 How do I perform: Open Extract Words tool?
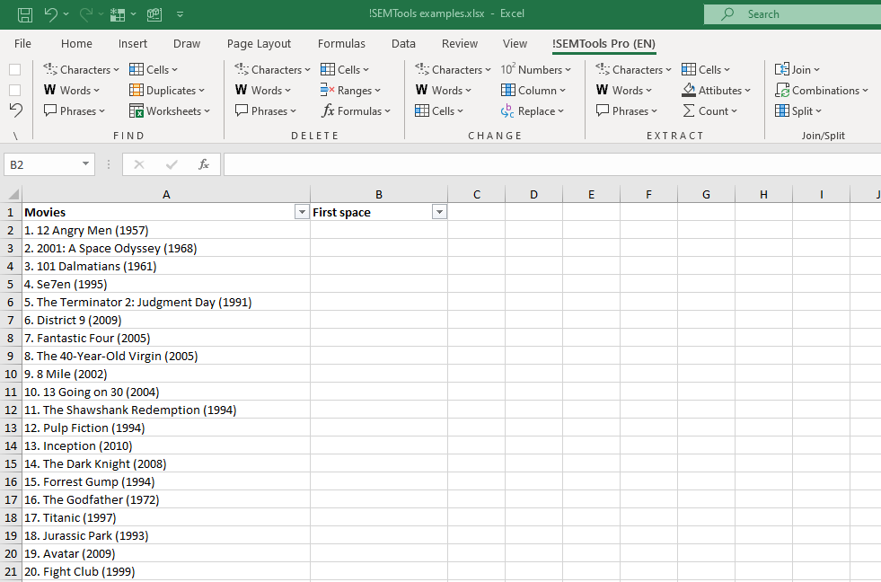click(x=624, y=91)
